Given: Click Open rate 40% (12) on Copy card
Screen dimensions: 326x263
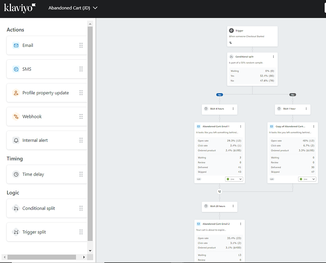Looking at the screenshot, I should click(292, 141).
